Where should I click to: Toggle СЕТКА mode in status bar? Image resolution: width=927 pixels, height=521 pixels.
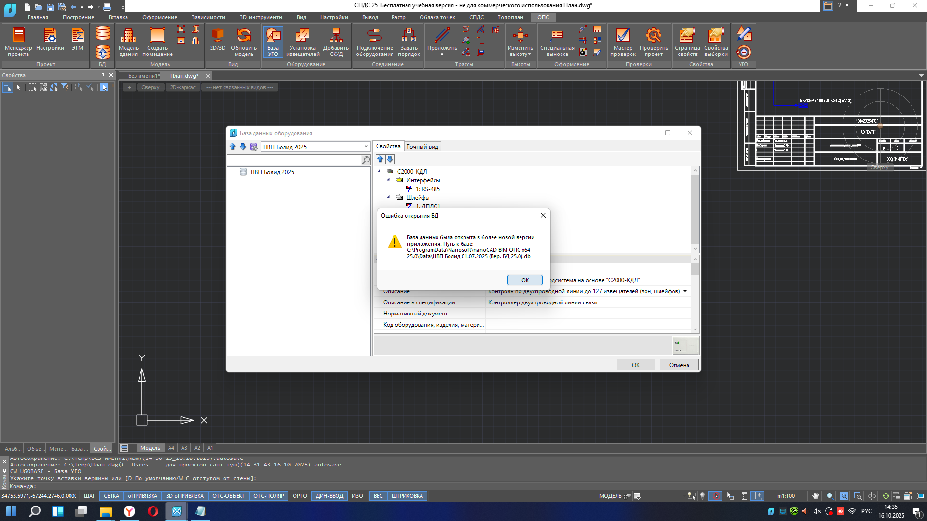coord(111,496)
